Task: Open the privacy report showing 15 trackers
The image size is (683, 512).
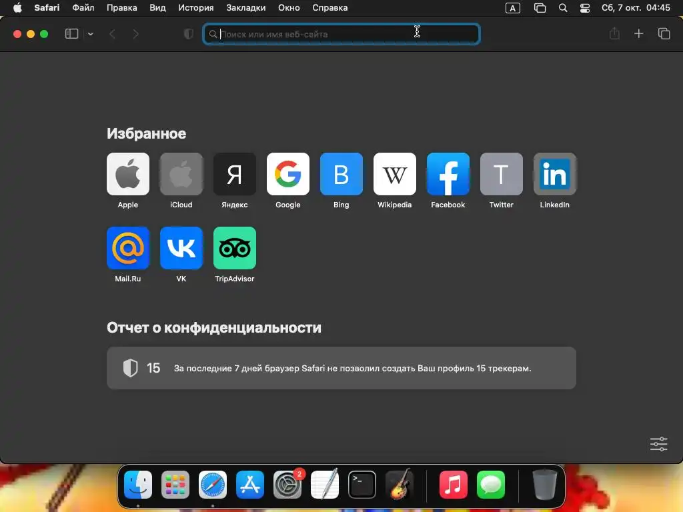Action: click(341, 368)
